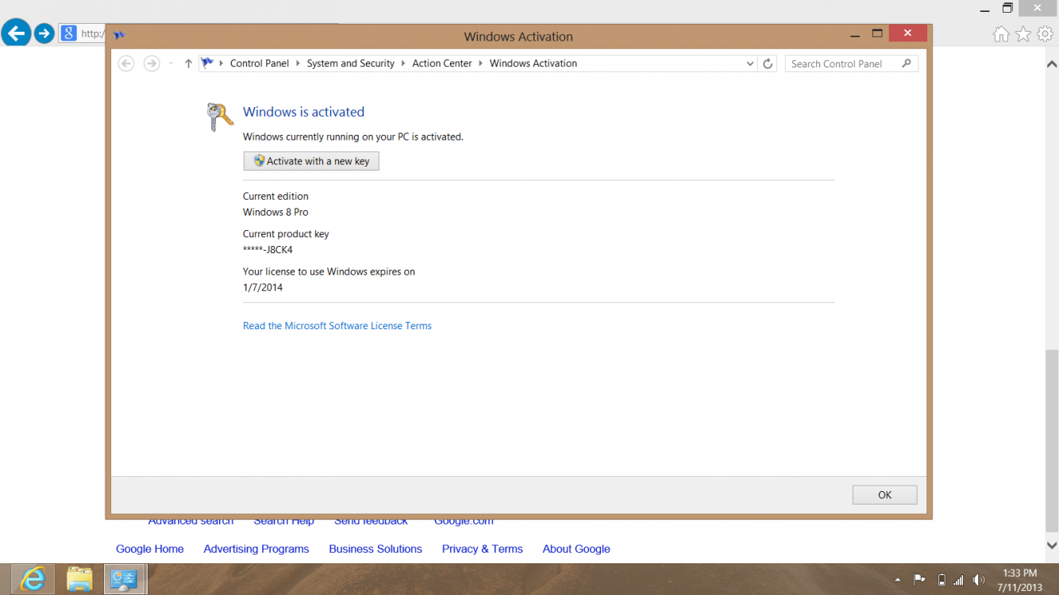This screenshot has width=1059, height=595.
Task: Open the address bar dropdown arrow
Action: point(749,63)
